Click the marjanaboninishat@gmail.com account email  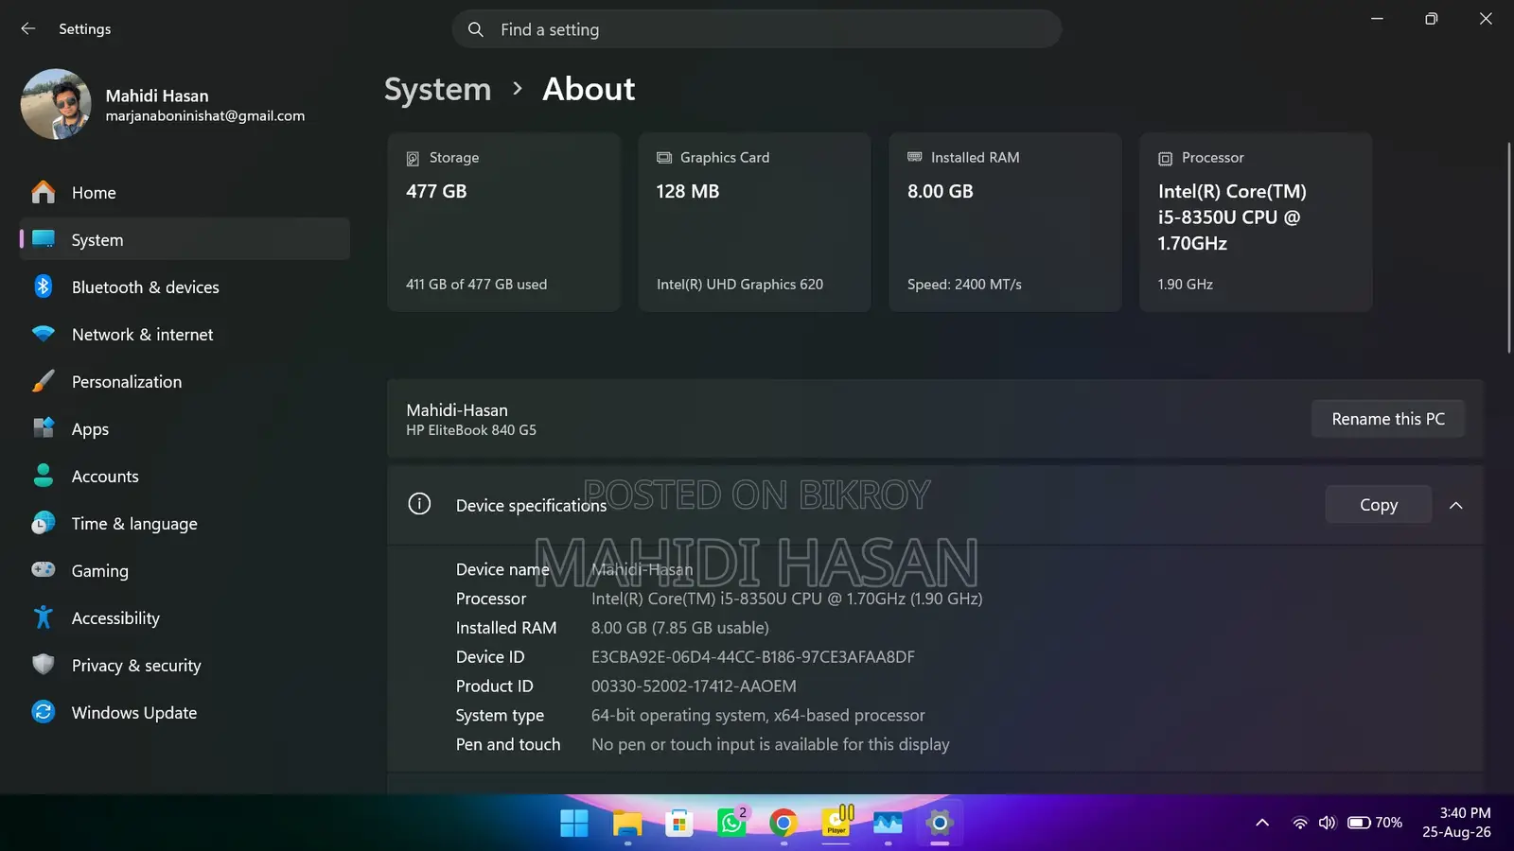[205, 115]
